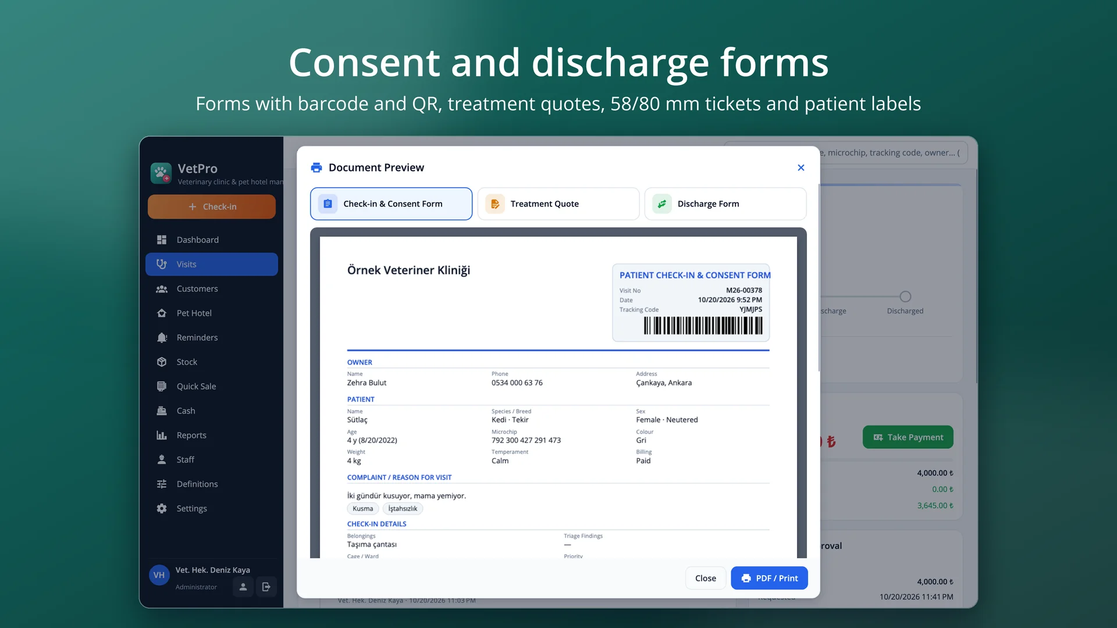Image resolution: width=1117 pixels, height=628 pixels.
Task: Open Reminders bell item
Action: tap(212, 337)
